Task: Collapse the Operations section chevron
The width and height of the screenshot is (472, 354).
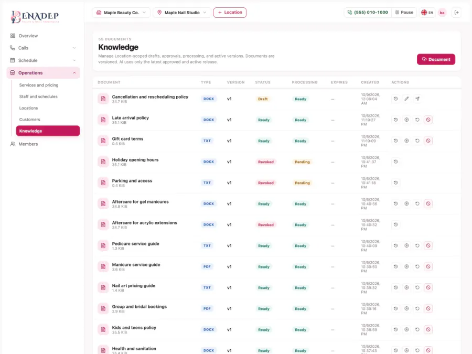Action: pyautogui.click(x=74, y=73)
